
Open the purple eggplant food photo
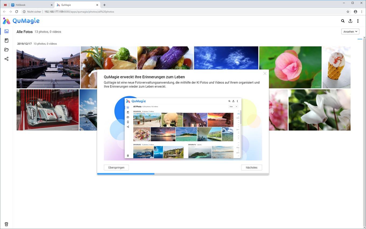[165, 58]
